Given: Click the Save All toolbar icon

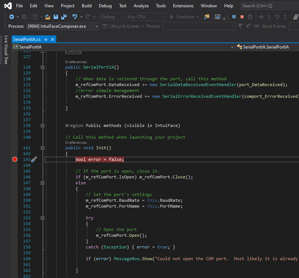Looking at the screenshot, I should [64, 17].
